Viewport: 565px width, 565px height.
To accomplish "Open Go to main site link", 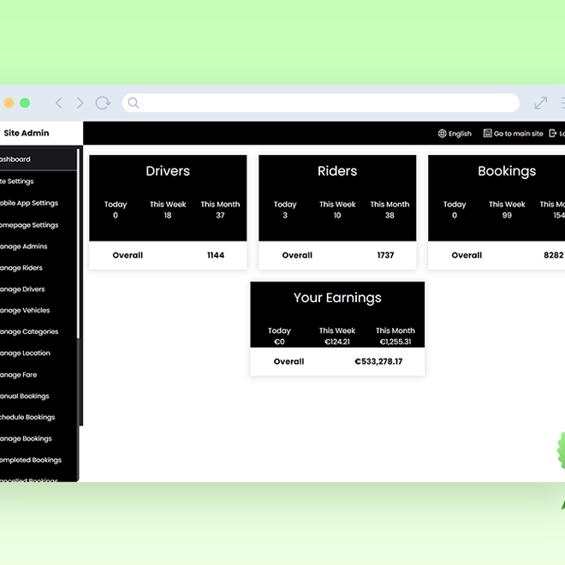I will coord(518,134).
